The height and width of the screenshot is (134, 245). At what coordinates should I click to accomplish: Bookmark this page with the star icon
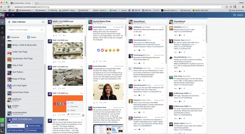click(x=223, y=7)
